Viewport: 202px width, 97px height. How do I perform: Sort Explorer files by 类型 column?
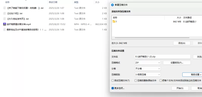76,2
